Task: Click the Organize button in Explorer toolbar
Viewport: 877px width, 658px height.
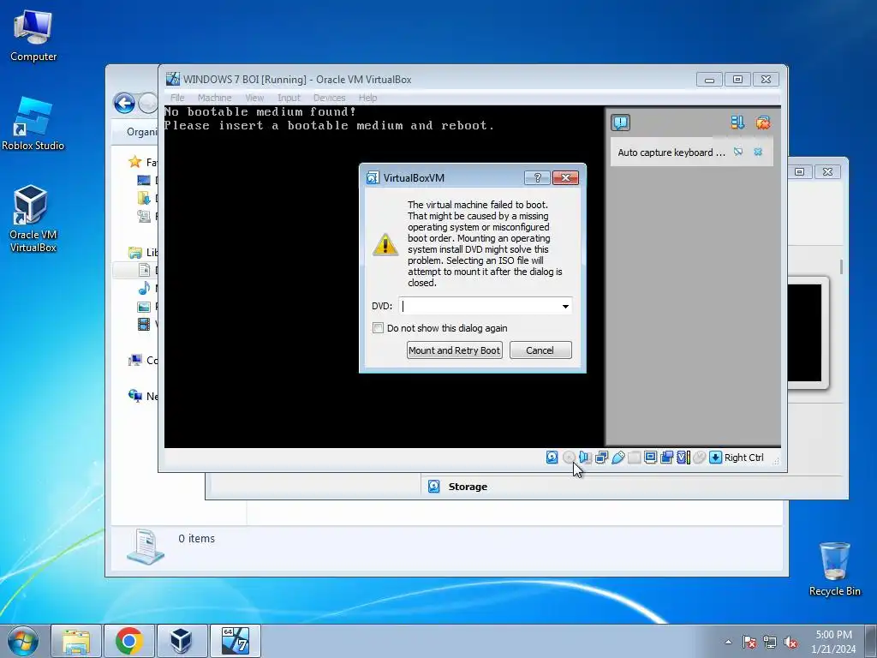Action: 142,131
